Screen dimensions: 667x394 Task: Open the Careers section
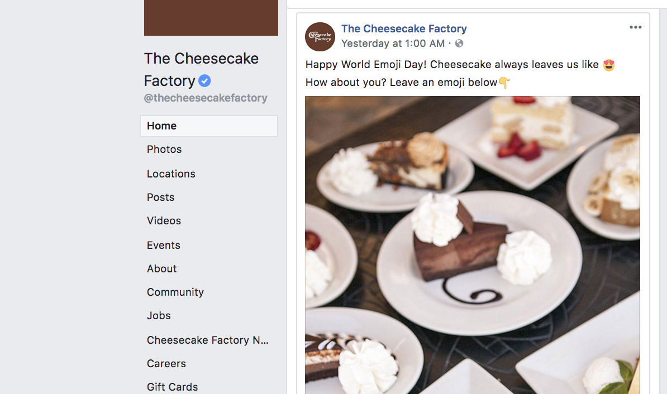coord(166,363)
